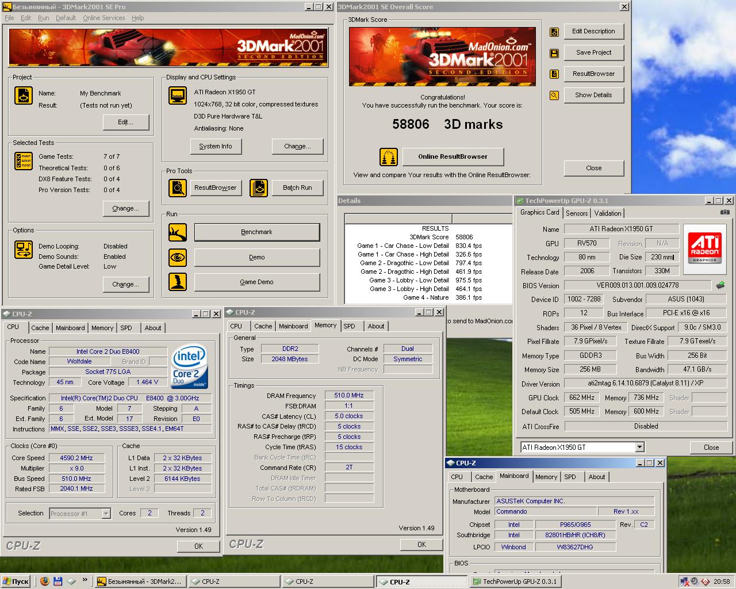Click the Options demo looping icon

(23, 250)
